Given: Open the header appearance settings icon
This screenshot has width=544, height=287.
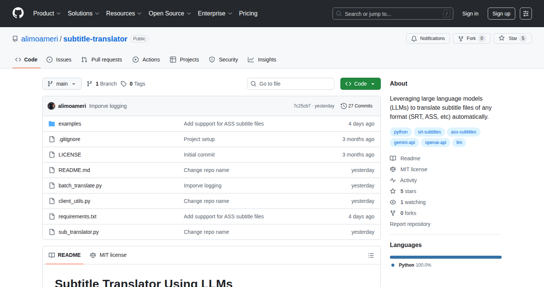Looking at the screenshot, I should click(526, 14).
